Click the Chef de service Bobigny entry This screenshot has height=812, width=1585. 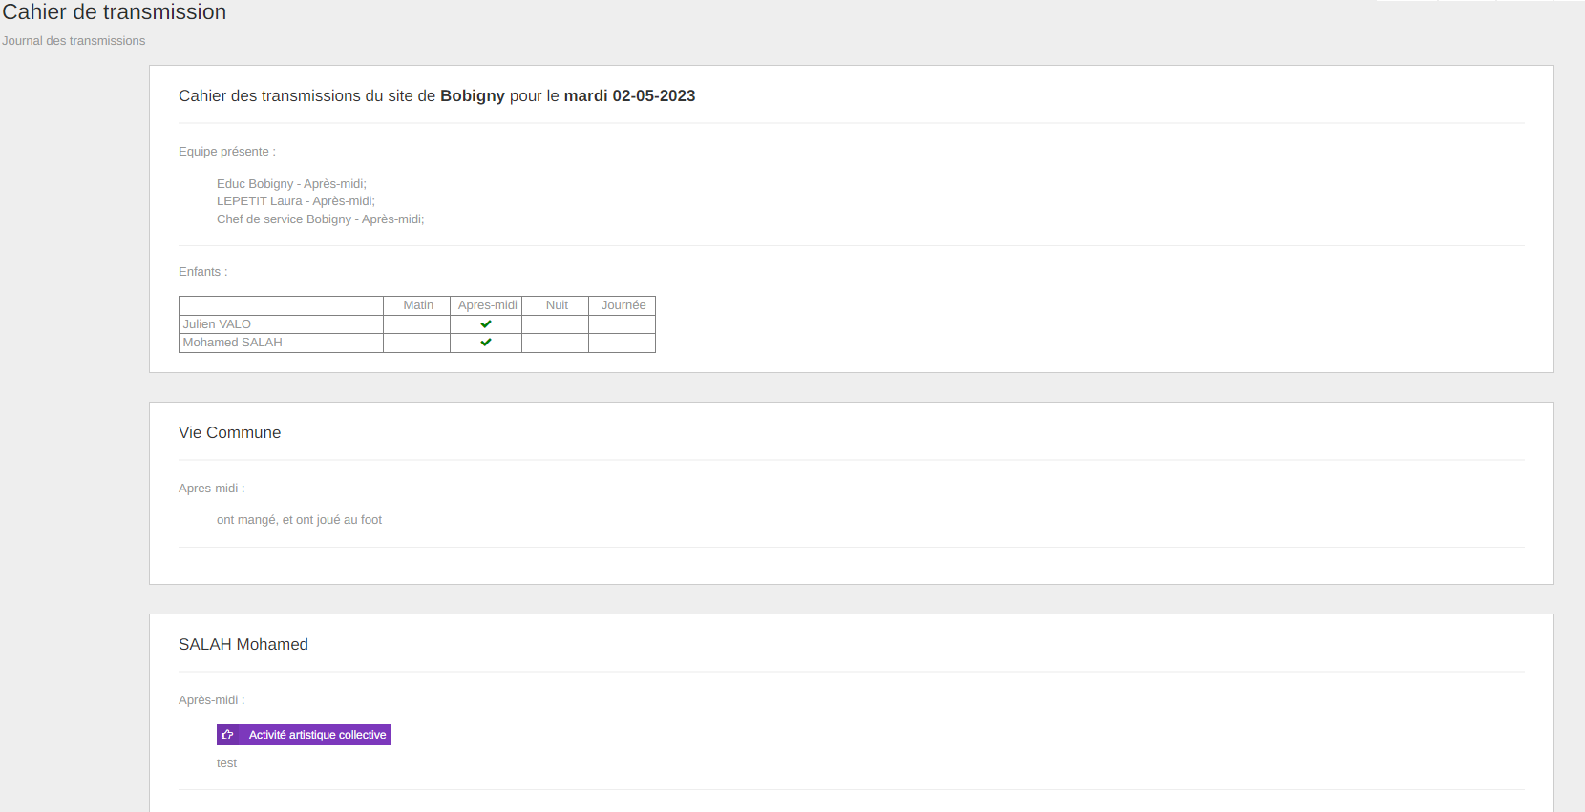tap(320, 219)
